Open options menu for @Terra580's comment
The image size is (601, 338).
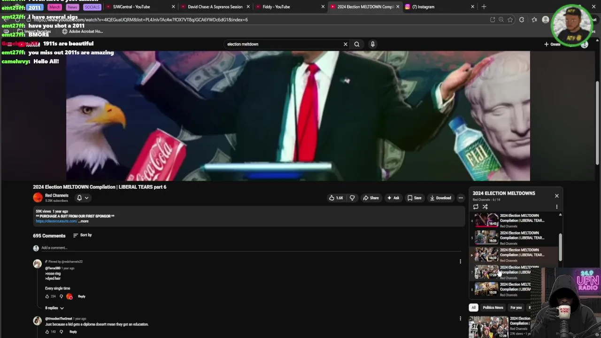460,261
